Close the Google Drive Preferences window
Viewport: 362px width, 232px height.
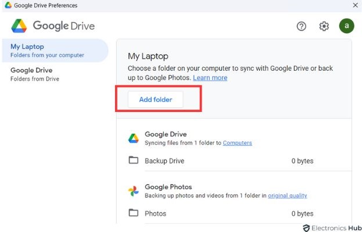[x=355, y=5]
